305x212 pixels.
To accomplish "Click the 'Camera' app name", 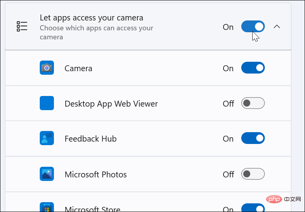I will point(78,68).
